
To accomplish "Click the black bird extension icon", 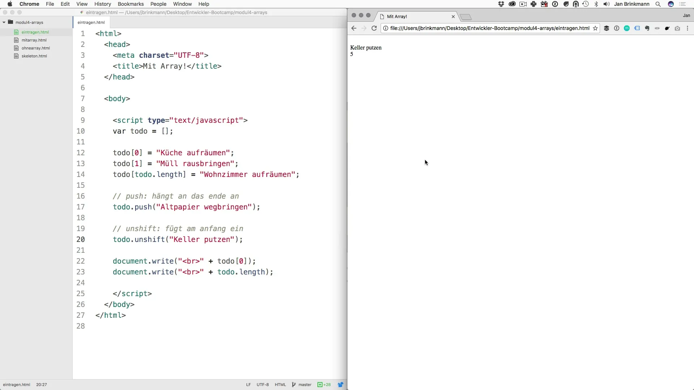I will [x=667, y=28].
